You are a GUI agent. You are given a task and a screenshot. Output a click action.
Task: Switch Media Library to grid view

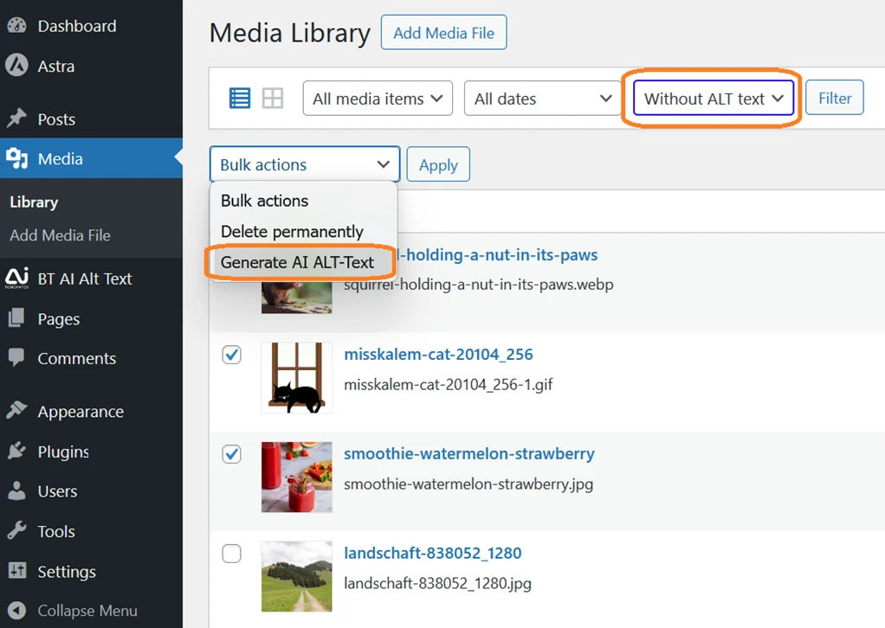(x=272, y=98)
